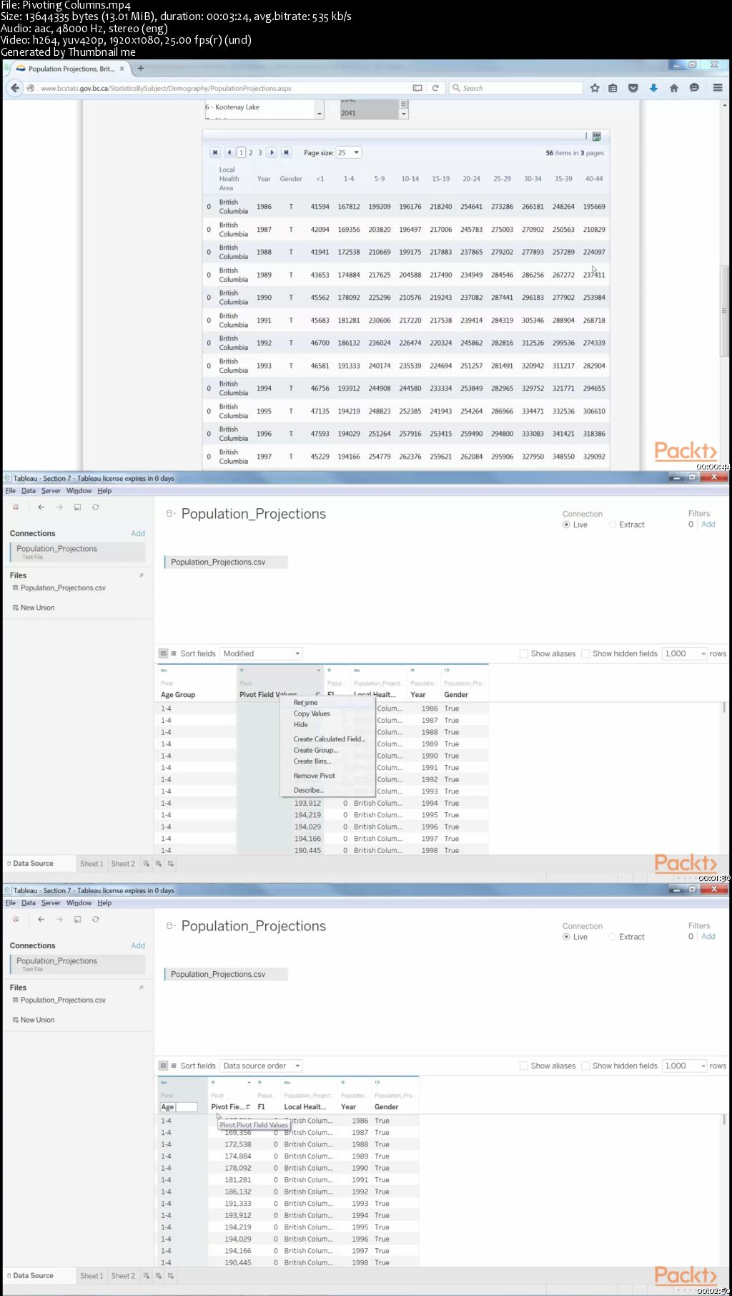Screen dimensions: 732x1296
Task: Click rows count field in Age-rename Tableau window
Action: [x=684, y=1066]
